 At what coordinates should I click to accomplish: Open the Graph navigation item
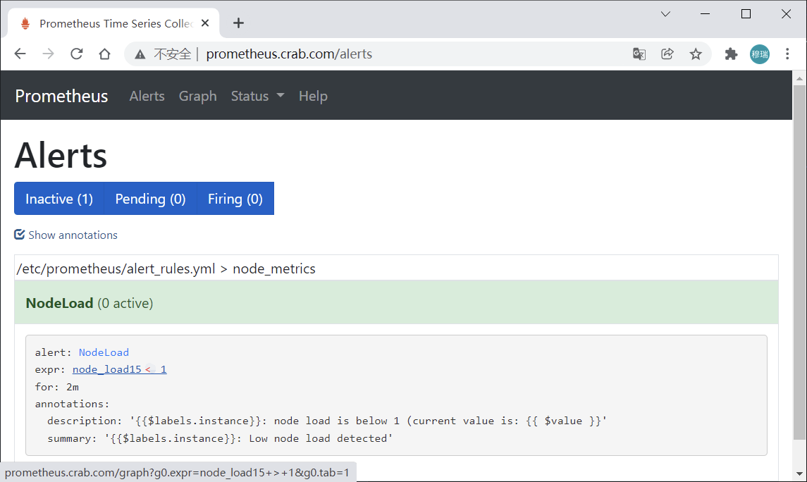tap(197, 97)
